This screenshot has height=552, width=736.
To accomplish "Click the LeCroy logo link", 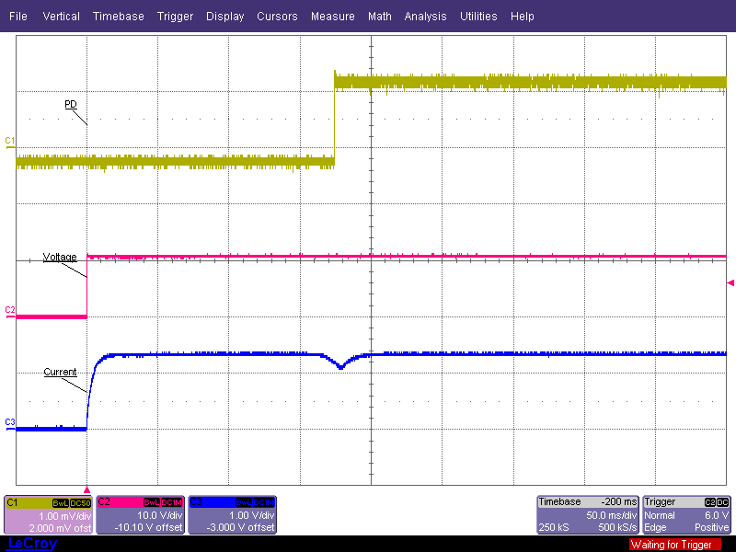I will tap(32, 544).
